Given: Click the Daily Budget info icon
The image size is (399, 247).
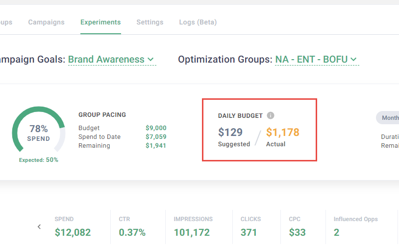Looking at the screenshot, I should [271, 115].
